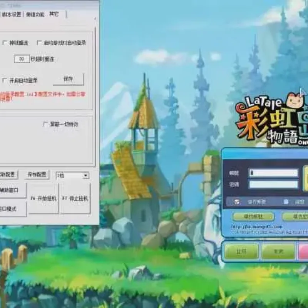Focus the 30 seconds timeout field

pos(22,59)
